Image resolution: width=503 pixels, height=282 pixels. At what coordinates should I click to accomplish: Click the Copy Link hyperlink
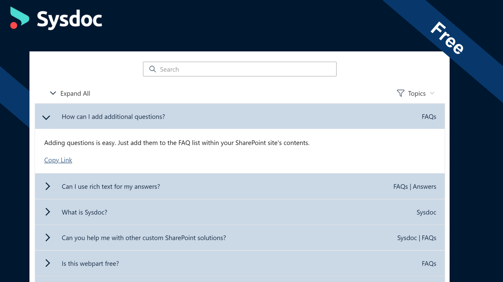tap(58, 160)
